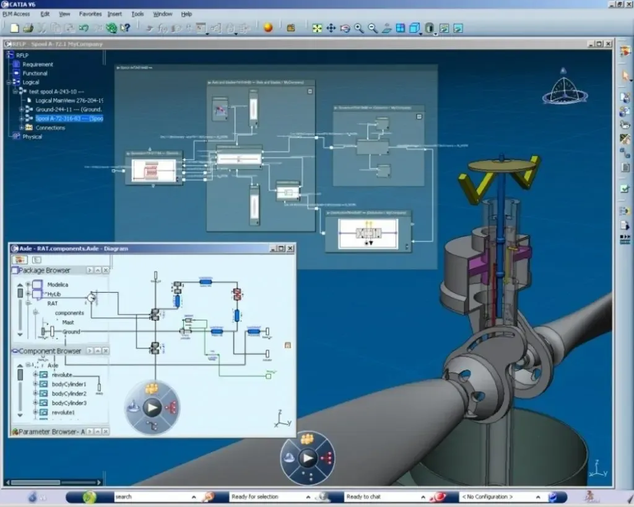634x507 pixels.
Task: Click the Fit All In toolbar icon
Action: coord(317,28)
